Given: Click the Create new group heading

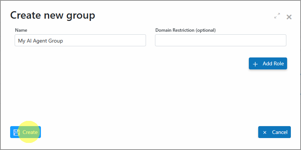Looking at the screenshot, I should point(53,15).
